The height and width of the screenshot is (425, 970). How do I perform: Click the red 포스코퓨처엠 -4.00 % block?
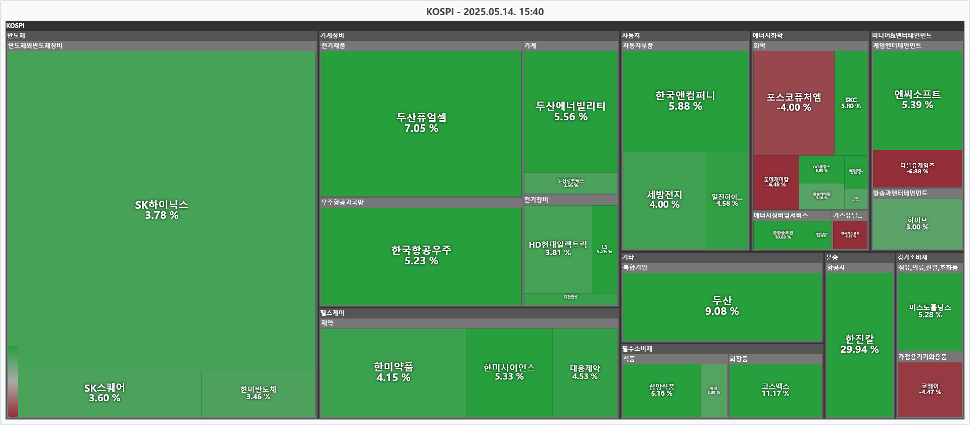click(x=794, y=103)
